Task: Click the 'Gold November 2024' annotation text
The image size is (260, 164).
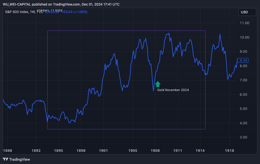Action: pyautogui.click(x=173, y=90)
